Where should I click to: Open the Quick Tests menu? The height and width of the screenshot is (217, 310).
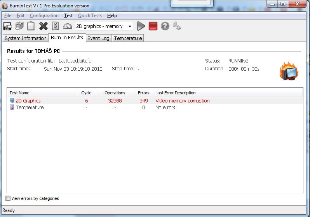click(90, 16)
